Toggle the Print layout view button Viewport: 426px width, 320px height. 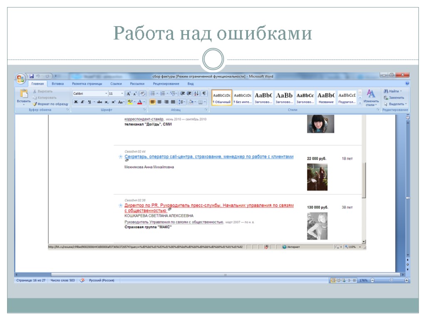333,280
